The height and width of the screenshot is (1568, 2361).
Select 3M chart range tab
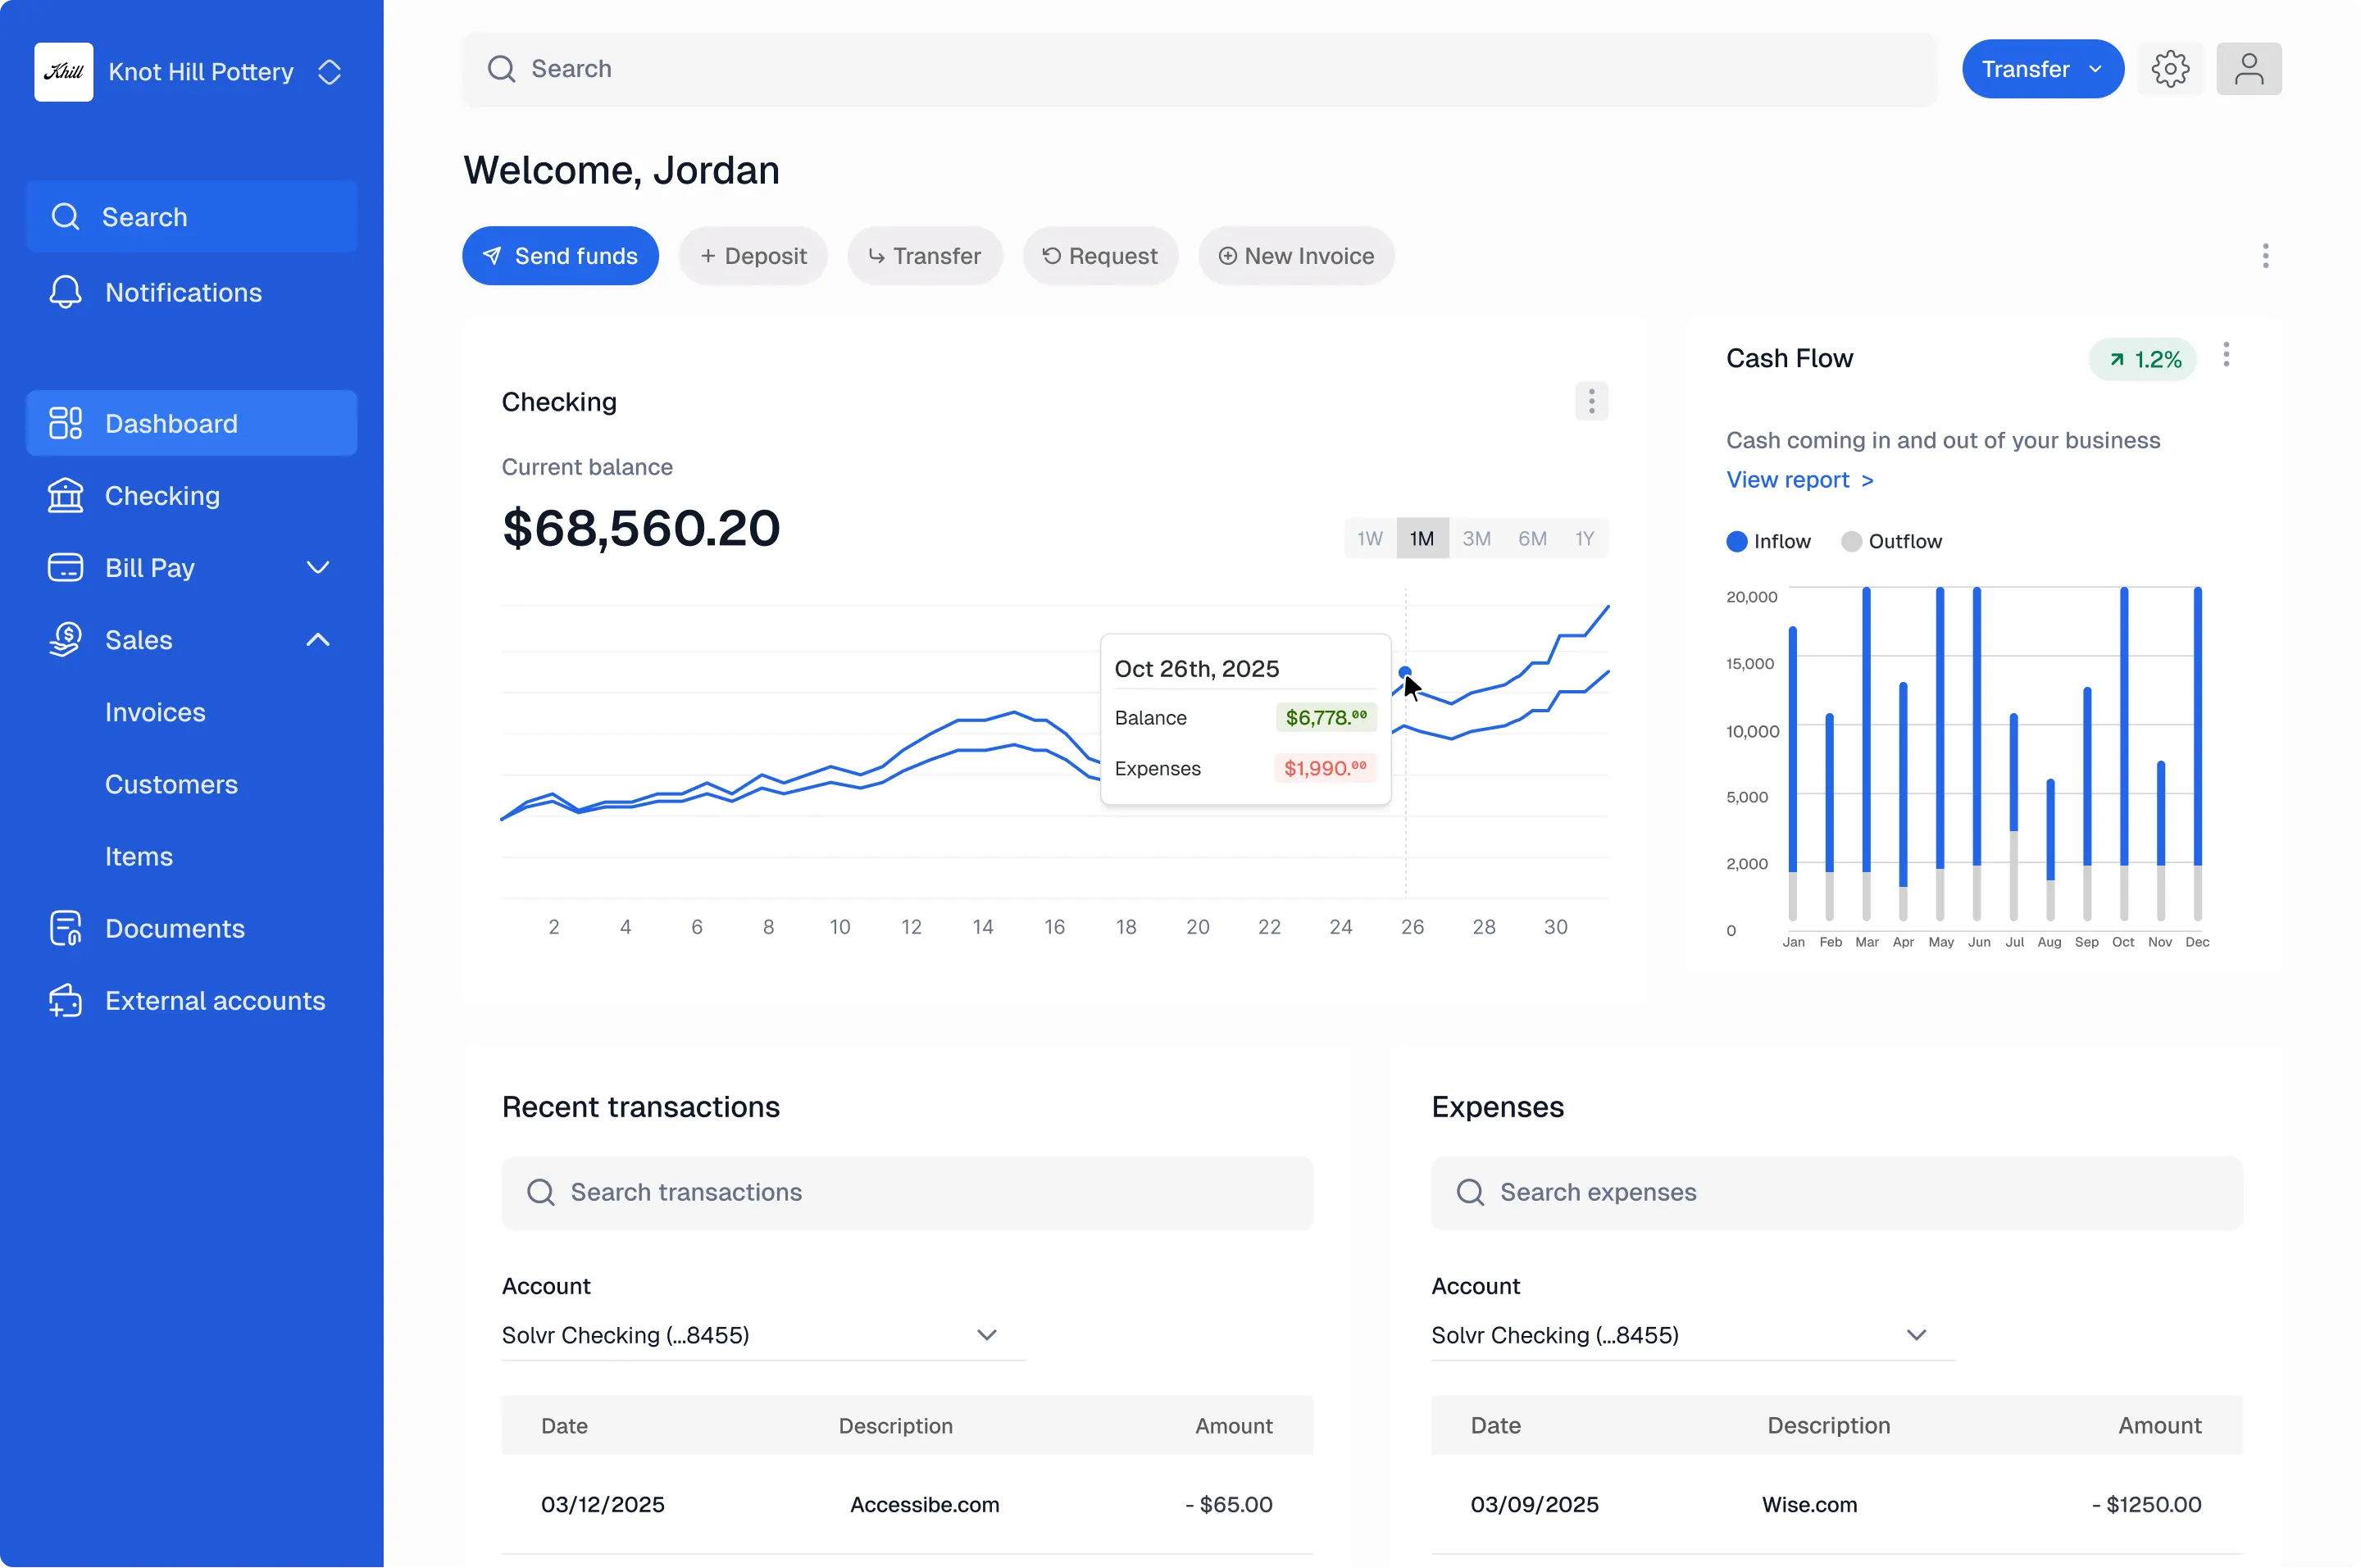pyautogui.click(x=1476, y=538)
